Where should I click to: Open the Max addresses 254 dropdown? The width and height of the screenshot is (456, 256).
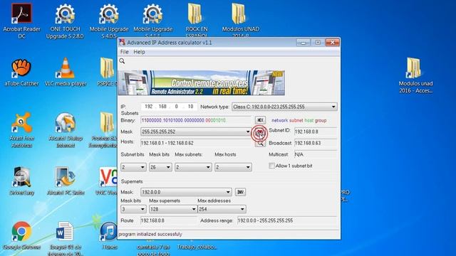(222, 209)
